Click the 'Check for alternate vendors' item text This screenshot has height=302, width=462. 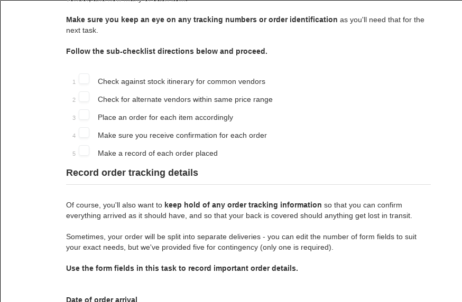185,99
